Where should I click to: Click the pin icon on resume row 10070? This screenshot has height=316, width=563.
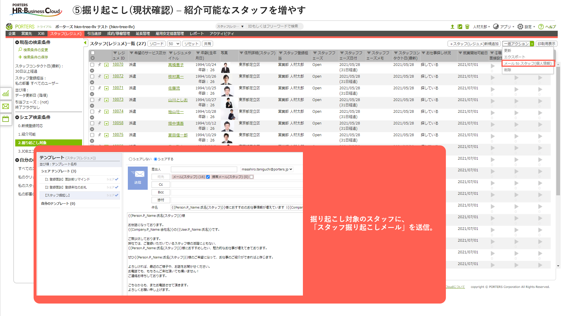click(100, 65)
